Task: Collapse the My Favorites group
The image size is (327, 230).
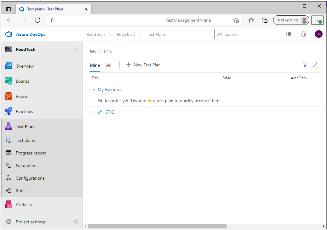Action: click(x=94, y=90)
